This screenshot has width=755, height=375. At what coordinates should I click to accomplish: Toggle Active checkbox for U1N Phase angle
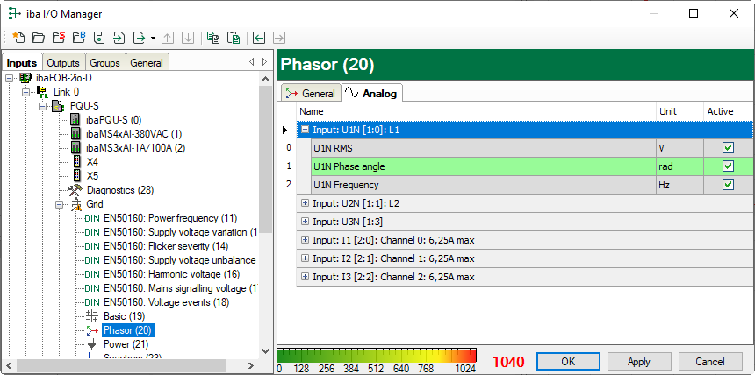click(x=728, y=166)
